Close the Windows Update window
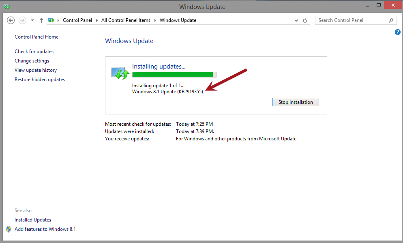This screenshot has width=403, height=243. 393,5
